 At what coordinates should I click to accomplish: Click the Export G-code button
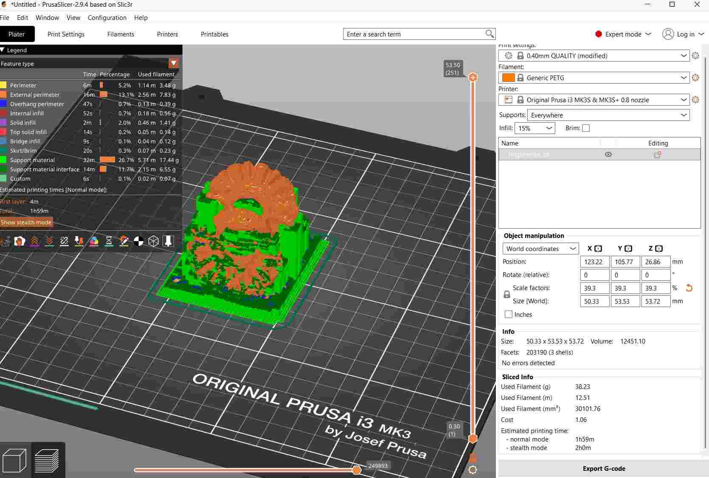click(x=603, y=469)
